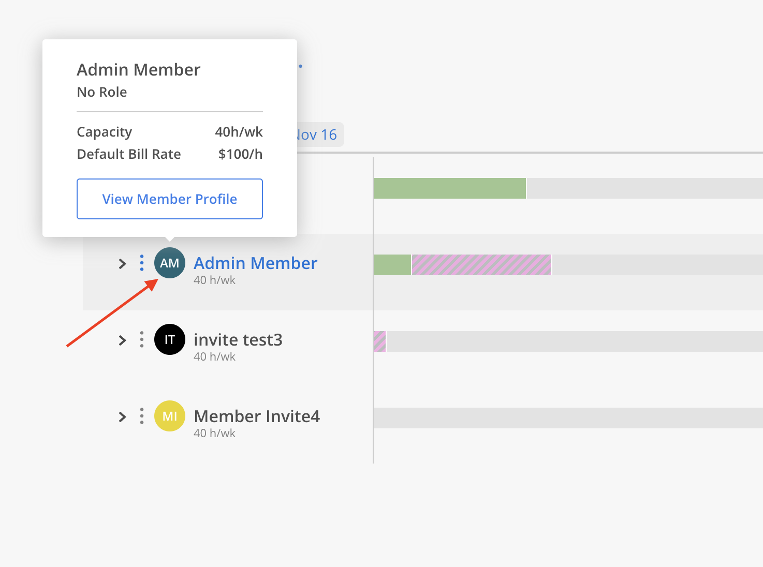Expand the Admin Member row chevron
Viewport: 763px width, 567px height.
pos(122,264)
